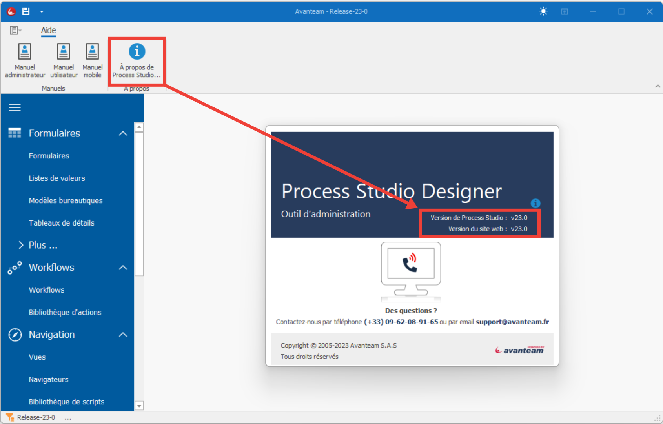Viewport: 663px width, 424px height.
Task: Click the save icon in title bar
Action: (x=26, y=11)
